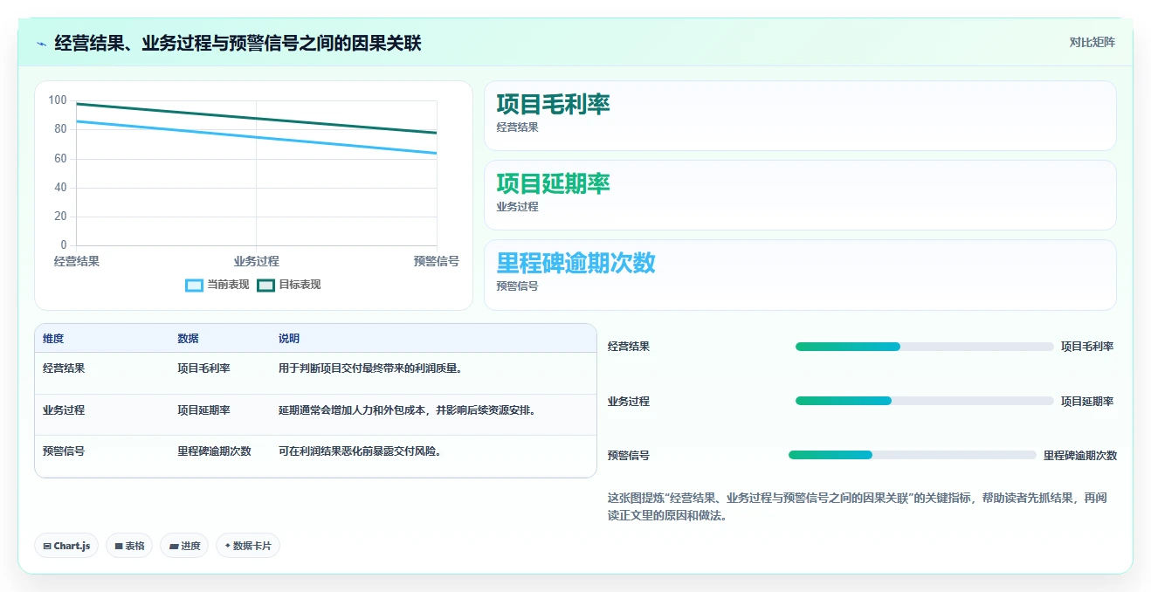Click the 维度 column header

click(x=53, y=339)
